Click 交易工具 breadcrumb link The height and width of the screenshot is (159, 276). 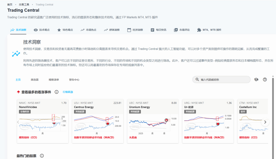tap(24, 5)
